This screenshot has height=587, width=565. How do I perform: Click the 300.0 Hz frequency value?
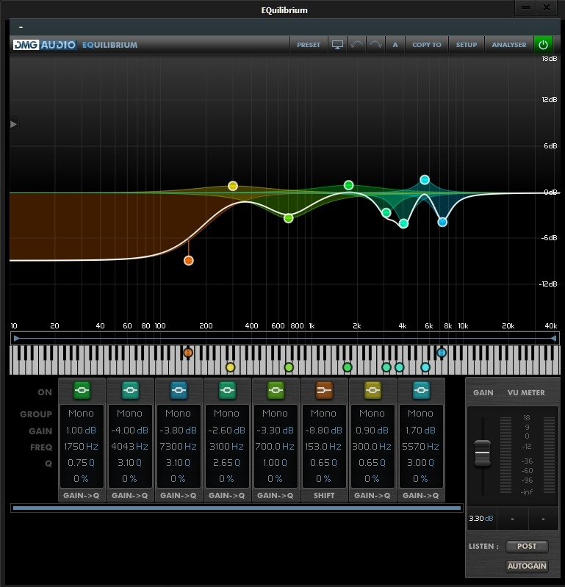click(373, 447)
